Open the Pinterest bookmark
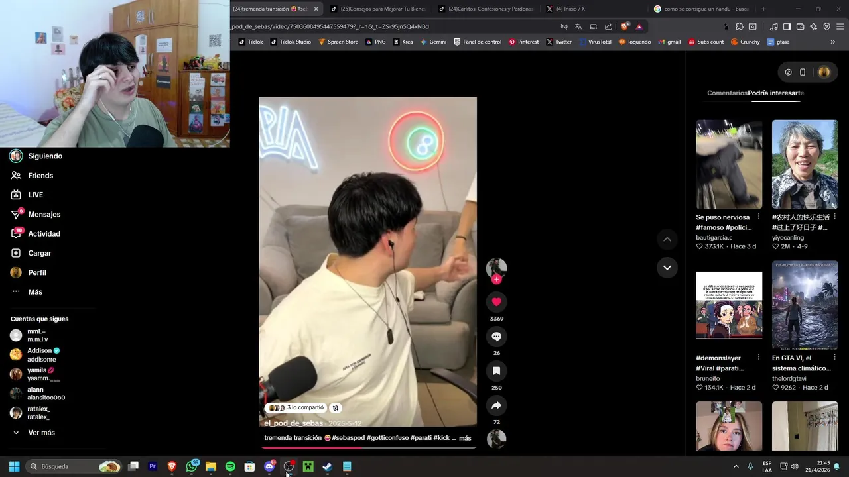 point(523,42)
